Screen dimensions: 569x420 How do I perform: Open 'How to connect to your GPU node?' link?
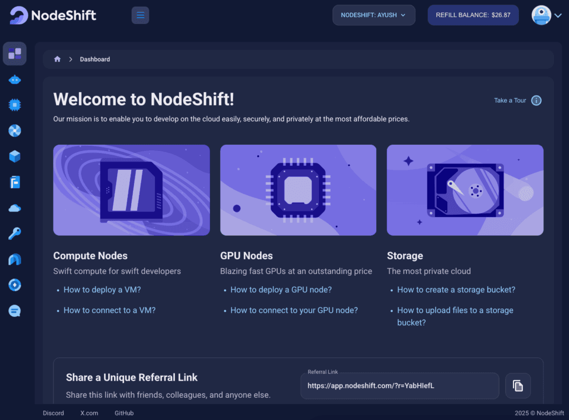pyautogui.click(x=294, y=310)
